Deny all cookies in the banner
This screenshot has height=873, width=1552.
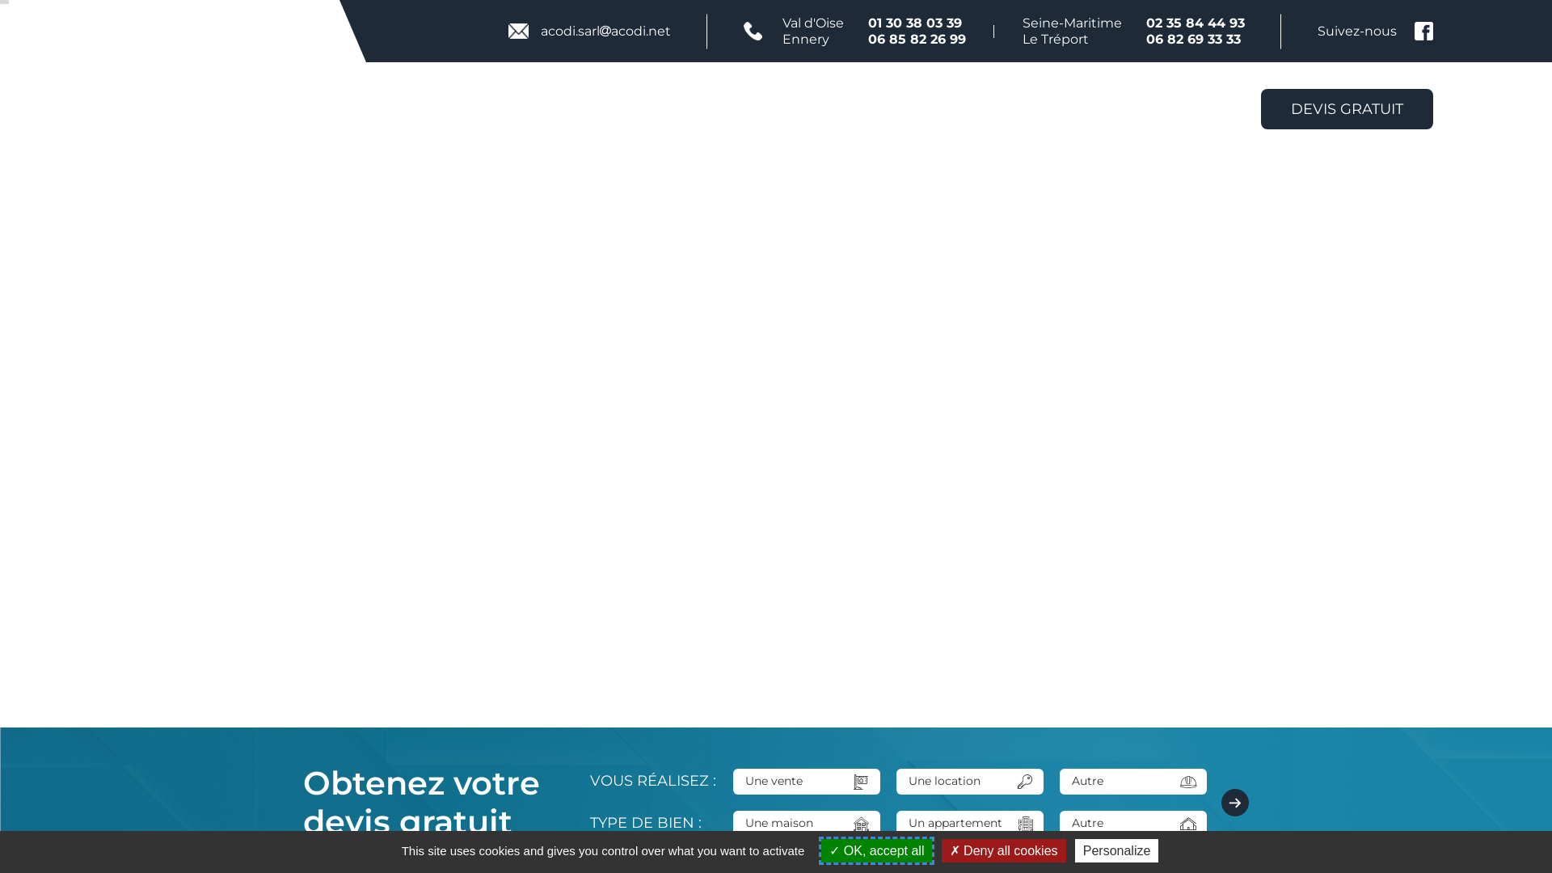coord(1003,850)
